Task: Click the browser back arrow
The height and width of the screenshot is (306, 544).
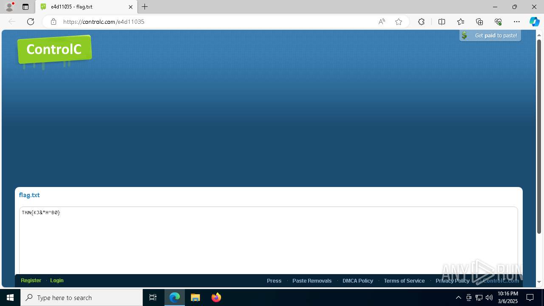Action: tap(12, 22)
